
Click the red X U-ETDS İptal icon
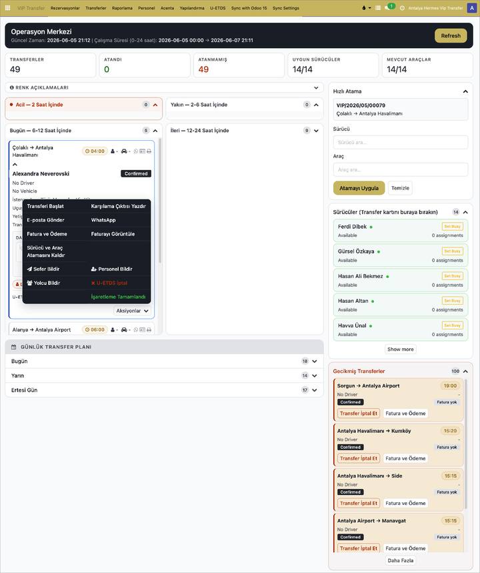click(93, 283)
